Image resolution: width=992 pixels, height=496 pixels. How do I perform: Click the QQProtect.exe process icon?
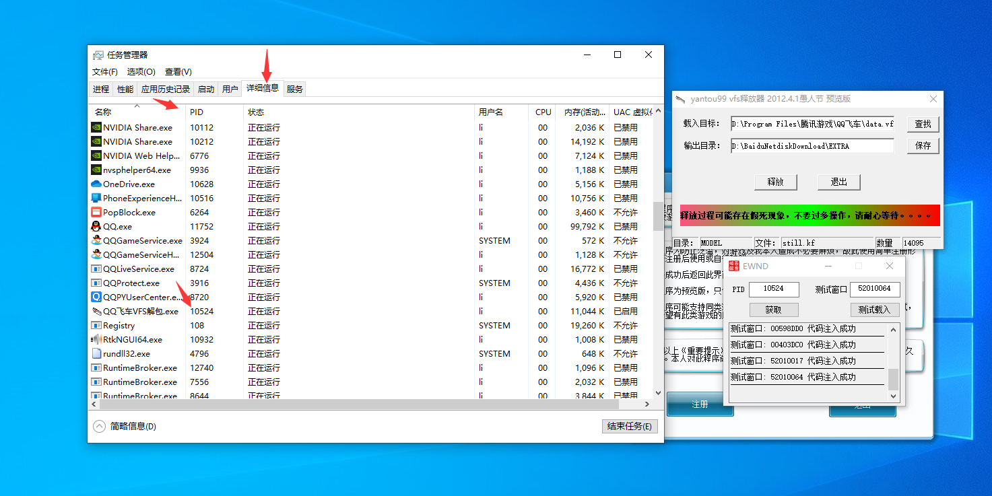96,283
